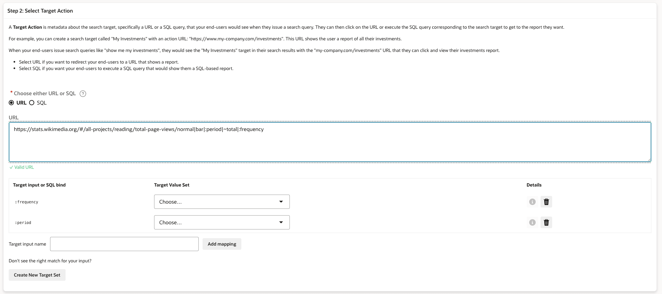Click Create New Target Set button
Screen dimensions: 662x294
(x=37, y=275)
